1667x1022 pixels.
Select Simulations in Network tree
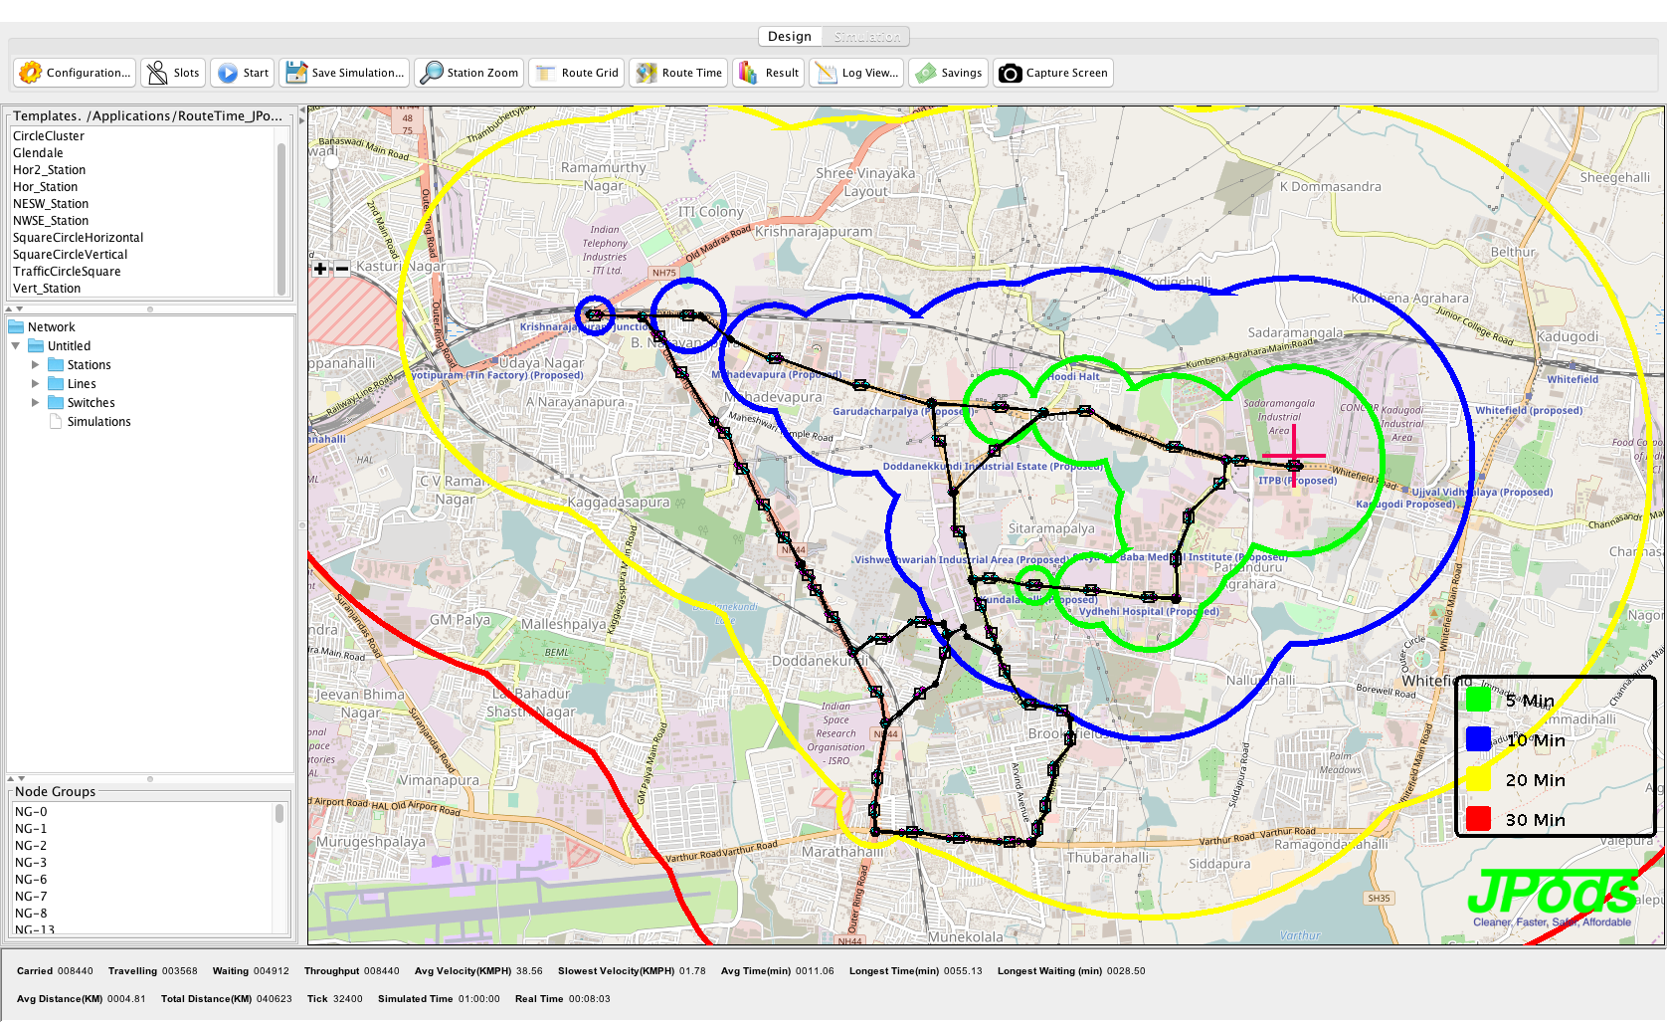tap(98, 422)
